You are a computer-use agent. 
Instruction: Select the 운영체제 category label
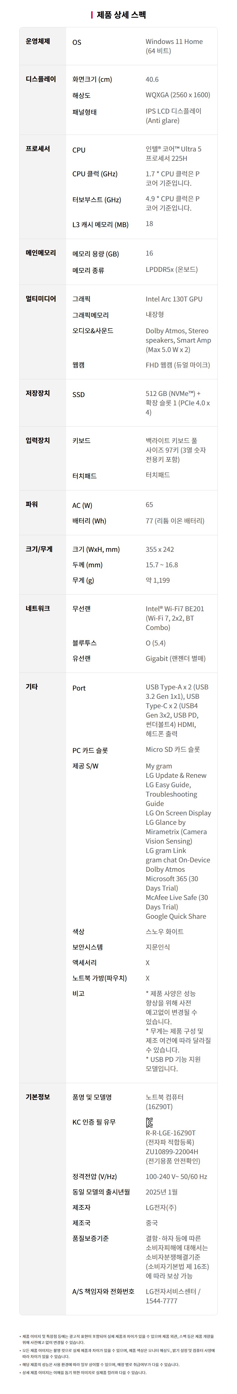38,42
